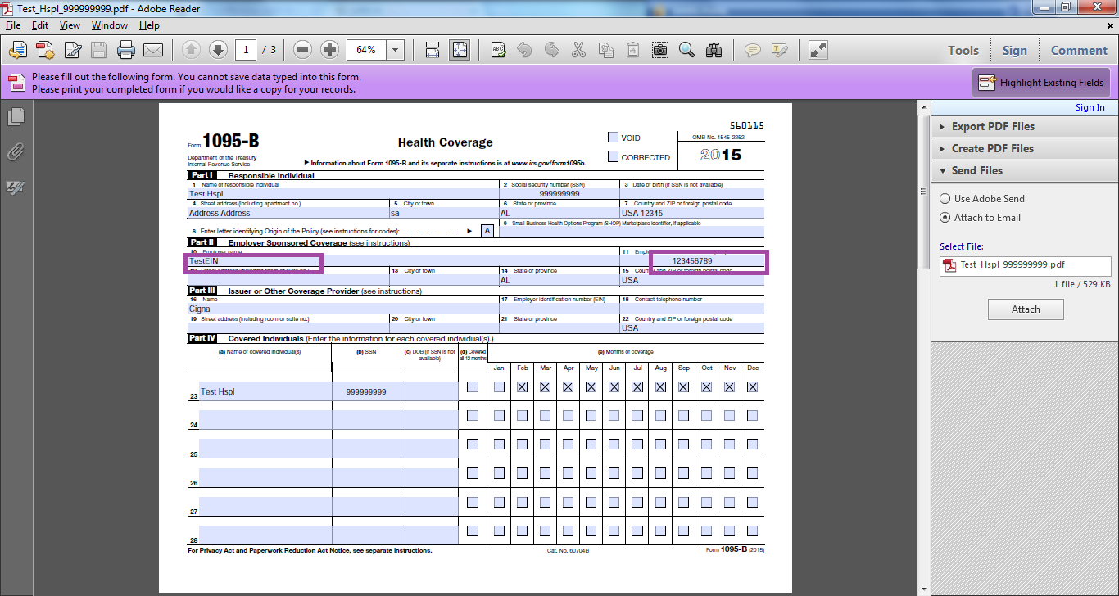Click the Print file icon
Screen dimensions: 1119x596
click(x=125, y=50)
